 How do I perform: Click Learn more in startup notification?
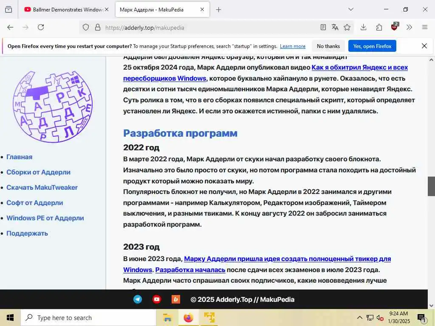[293, 46]
